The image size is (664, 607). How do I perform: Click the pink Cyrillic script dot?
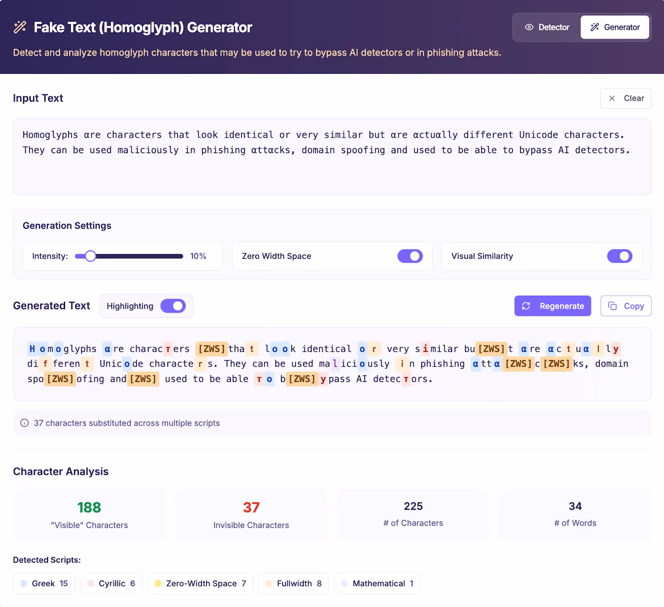[x=90, y=583]
